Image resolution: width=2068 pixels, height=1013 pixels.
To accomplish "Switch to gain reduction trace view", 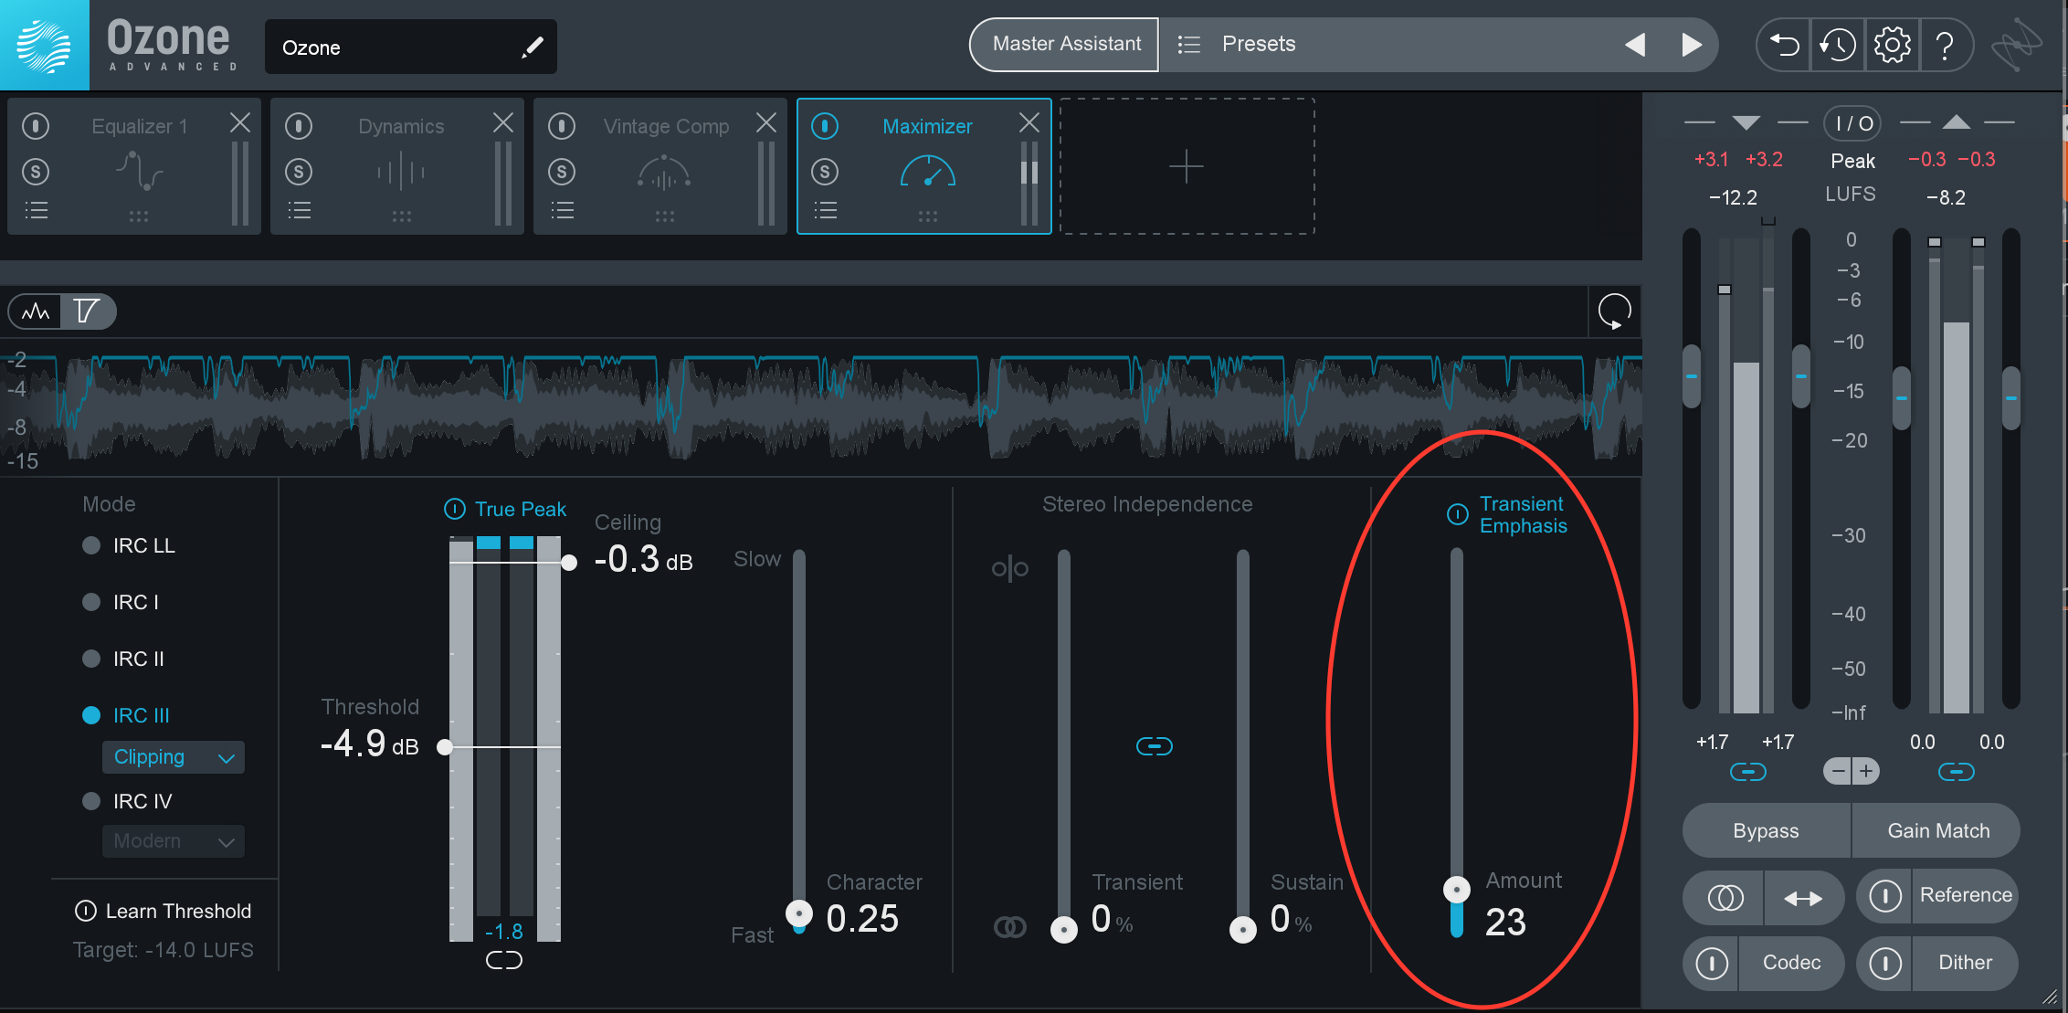I will coord(87,311).
